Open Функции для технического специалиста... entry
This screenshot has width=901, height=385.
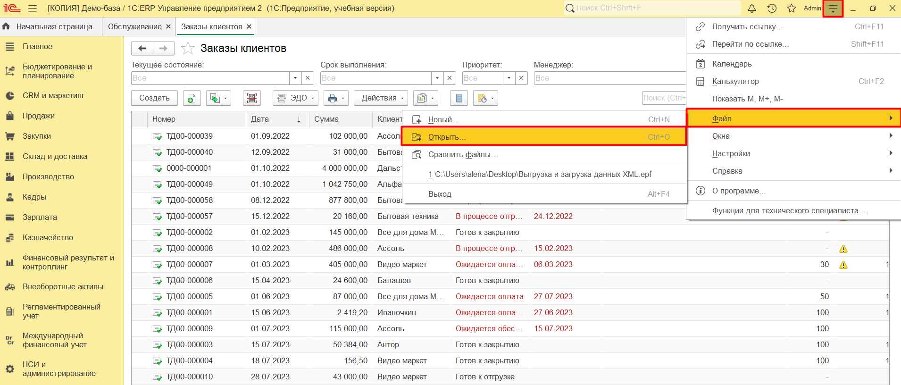click(793, 210)
